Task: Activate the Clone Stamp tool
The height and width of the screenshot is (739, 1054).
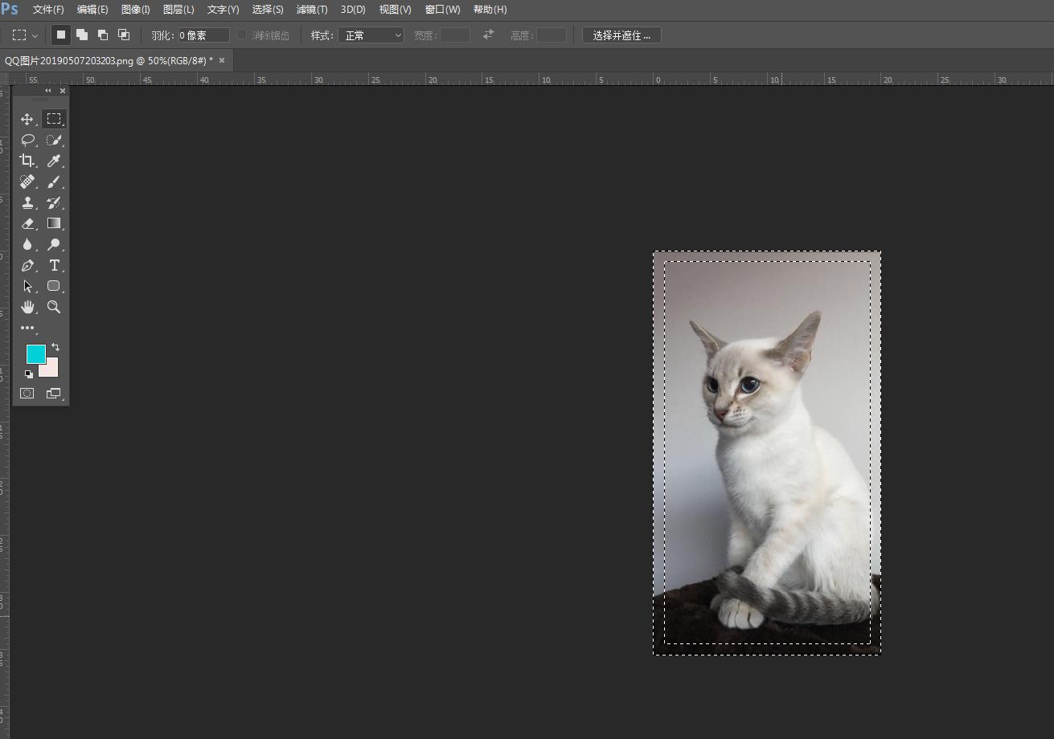Action: coord(27,202)
